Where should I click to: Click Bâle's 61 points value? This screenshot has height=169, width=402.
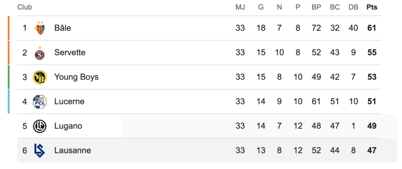click(x=372, y=28)
